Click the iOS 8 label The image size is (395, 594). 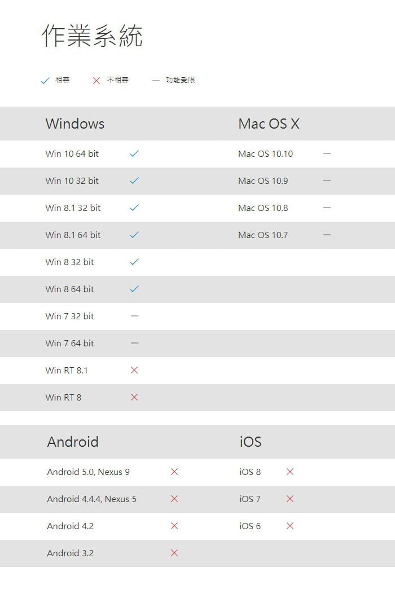coord(250,472)
